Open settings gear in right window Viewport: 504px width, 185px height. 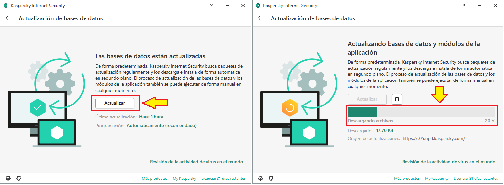260,178
